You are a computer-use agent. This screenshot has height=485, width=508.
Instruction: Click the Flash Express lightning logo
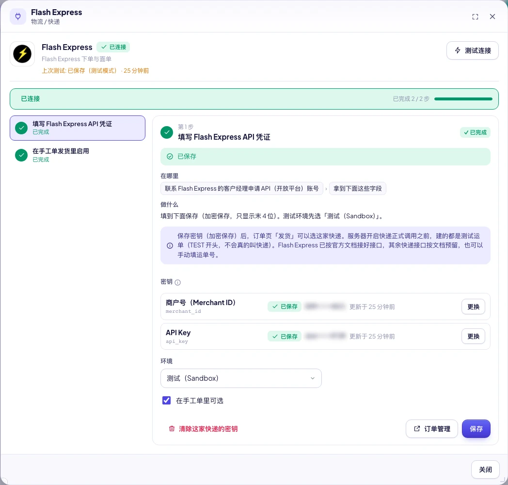(22, 54)
